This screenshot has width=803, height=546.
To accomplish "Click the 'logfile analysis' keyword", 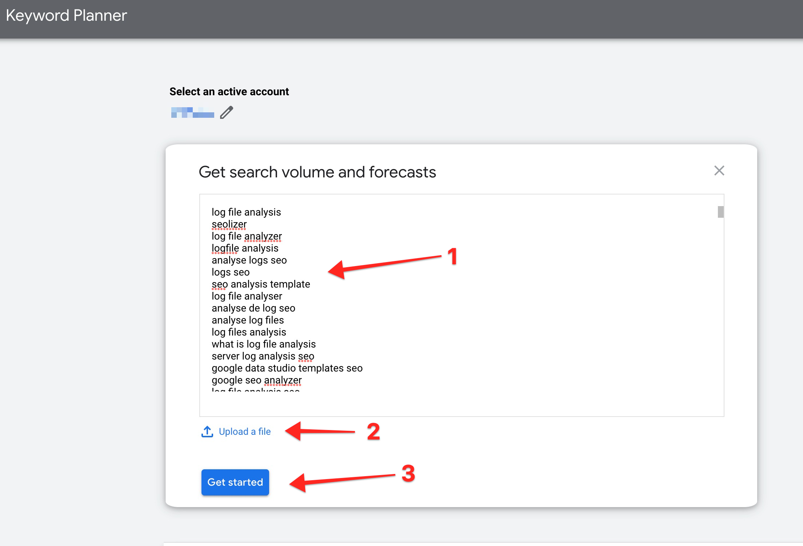I will (x=245, y=248).
